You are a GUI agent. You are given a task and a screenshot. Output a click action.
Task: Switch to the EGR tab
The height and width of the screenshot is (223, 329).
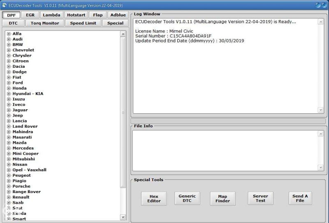[30, 15]
